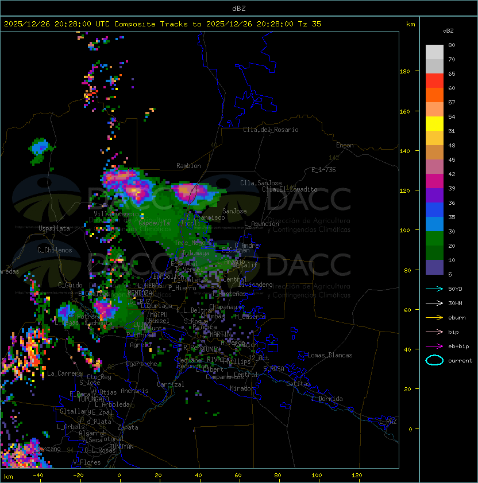Click the 60 km horizontal axis tick
This screenshot has width=478, height=483.
[x=238, y=476]
